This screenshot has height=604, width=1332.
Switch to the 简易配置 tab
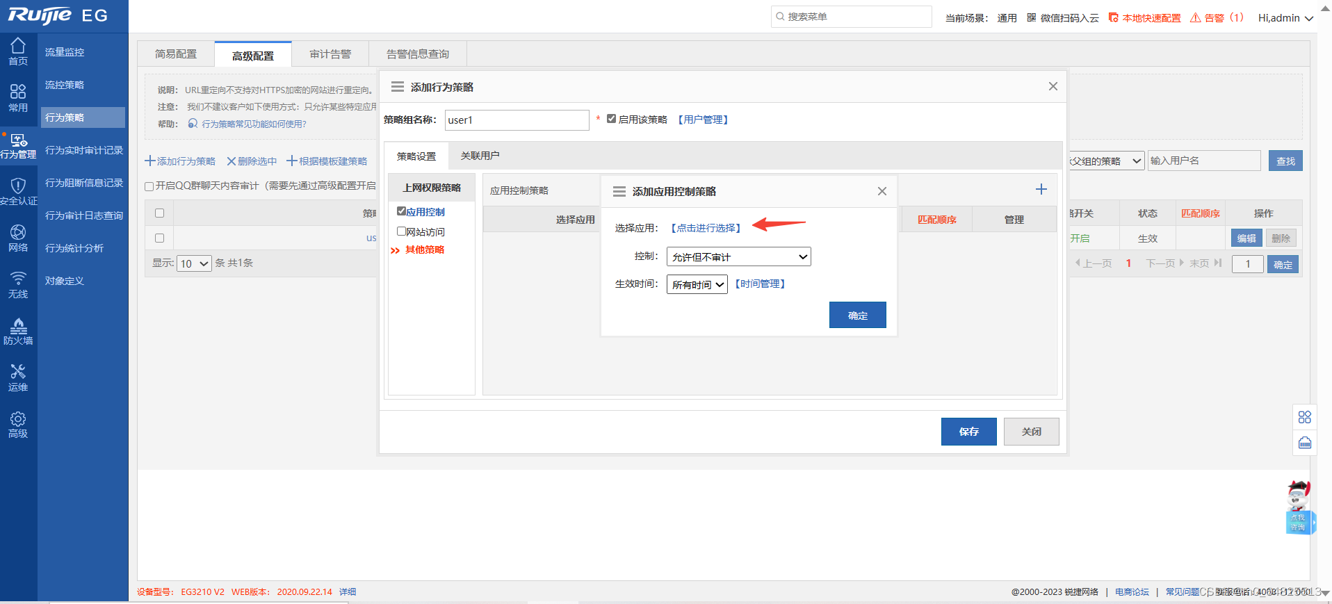point(176,54)
